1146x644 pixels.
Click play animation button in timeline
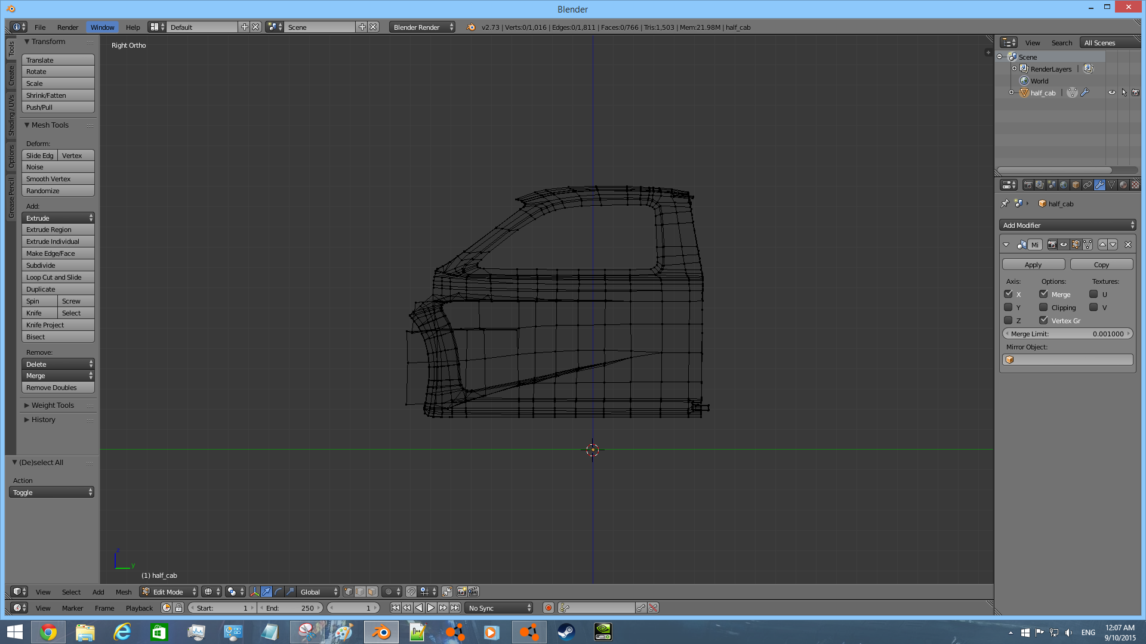pyautogui.click(x=431, y=608)
